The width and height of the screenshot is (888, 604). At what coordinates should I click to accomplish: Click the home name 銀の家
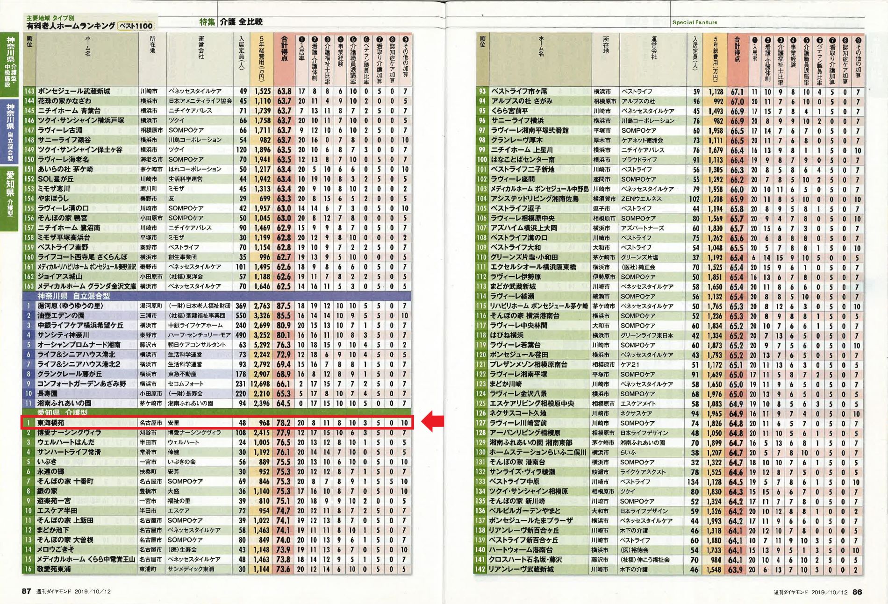[48, 491]
